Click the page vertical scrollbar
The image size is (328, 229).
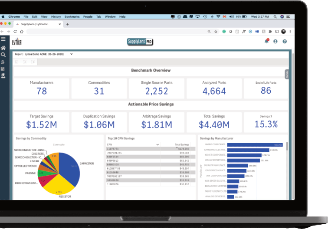click(293, 125)
